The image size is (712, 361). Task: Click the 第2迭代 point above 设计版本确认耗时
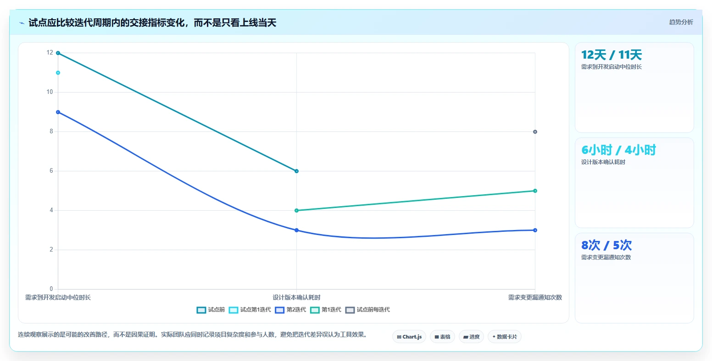coord(296,230)
